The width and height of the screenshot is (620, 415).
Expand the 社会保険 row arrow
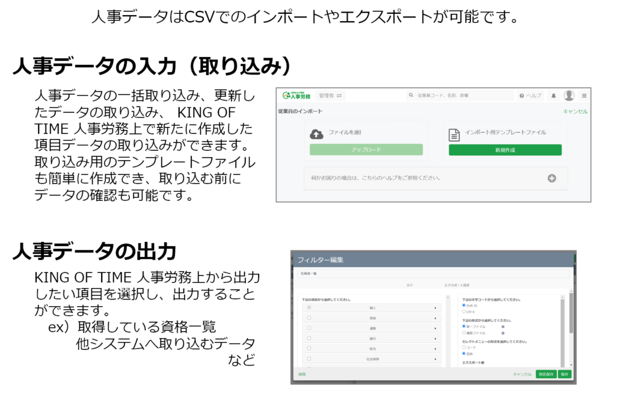click(435, 359)
